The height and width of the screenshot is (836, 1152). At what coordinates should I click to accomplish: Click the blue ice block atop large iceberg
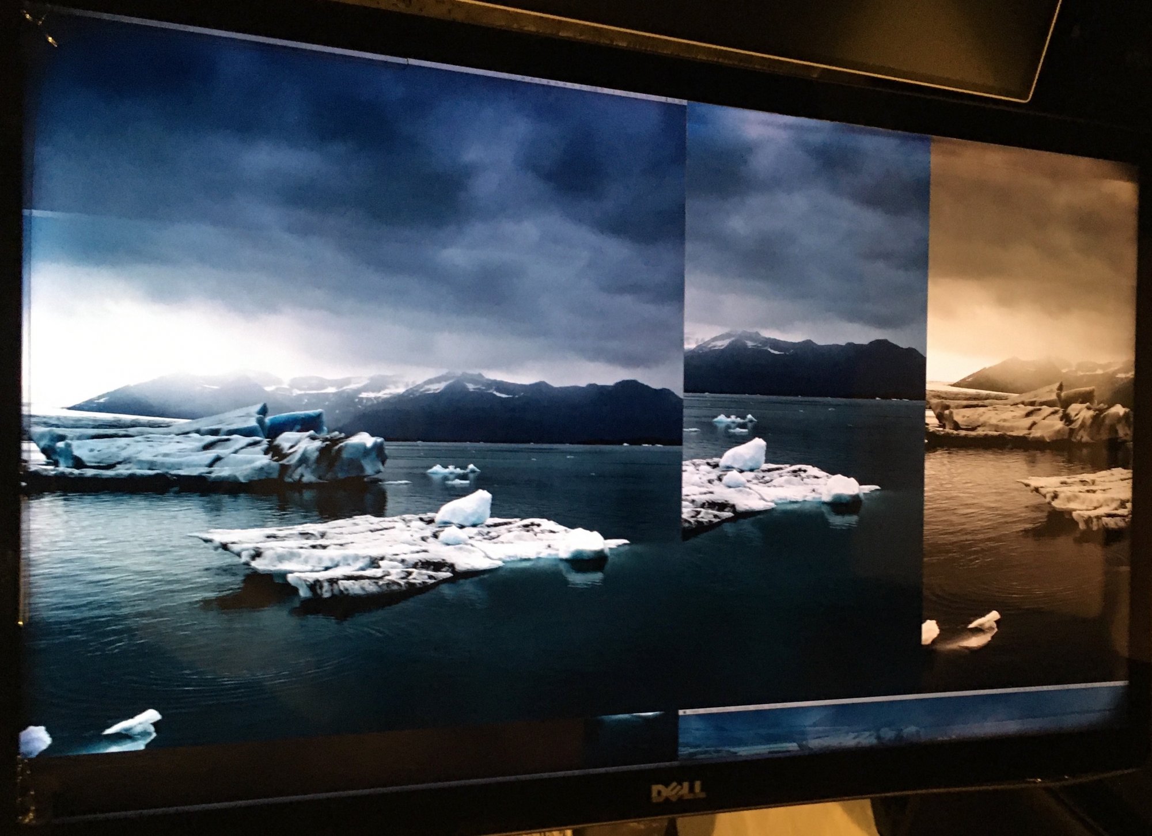[x=295, y=422]
